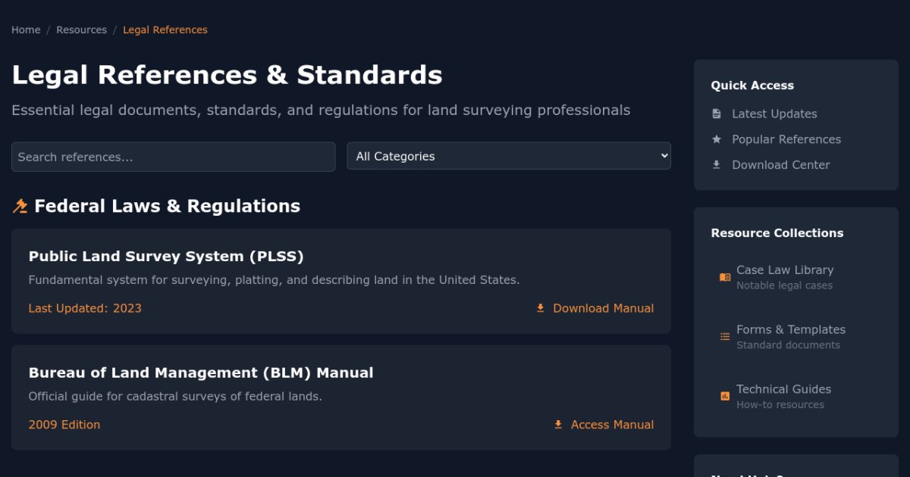Click the list icon for Forms & Templates
910x477 pixels.
725,337
